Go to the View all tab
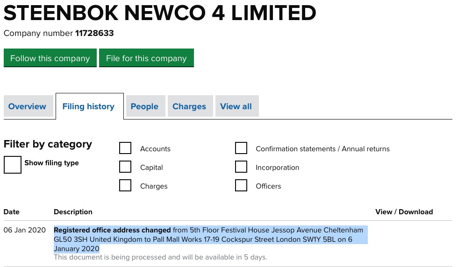Viewport: 458px width, 267px height. [x=236, y=106]
